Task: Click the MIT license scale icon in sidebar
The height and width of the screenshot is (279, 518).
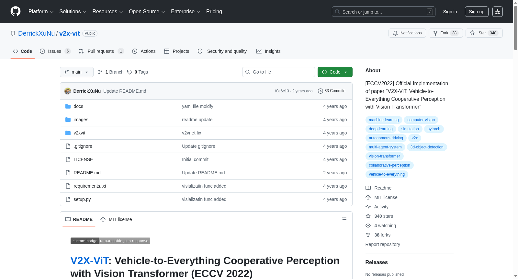Action: click(368, 197)
